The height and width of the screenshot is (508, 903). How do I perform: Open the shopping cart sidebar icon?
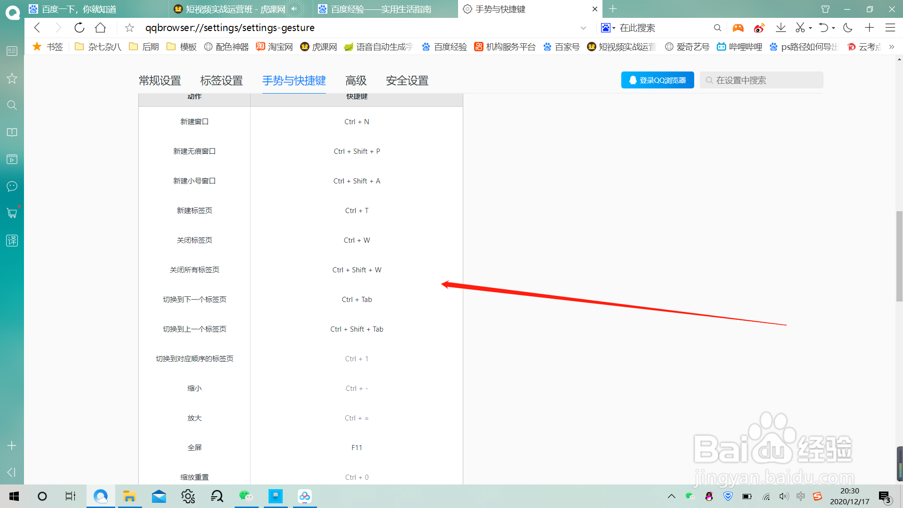(12, 213)
